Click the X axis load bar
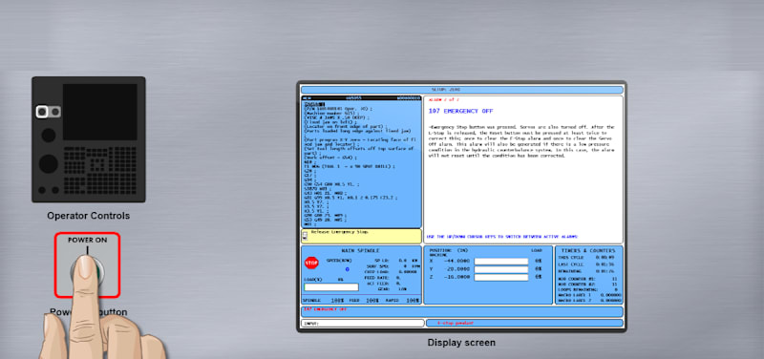The image size is (764, 359). coord(500,261)
